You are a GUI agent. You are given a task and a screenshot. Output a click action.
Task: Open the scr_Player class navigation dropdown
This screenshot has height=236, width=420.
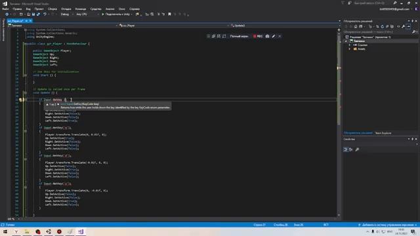[x=174, y=26]
